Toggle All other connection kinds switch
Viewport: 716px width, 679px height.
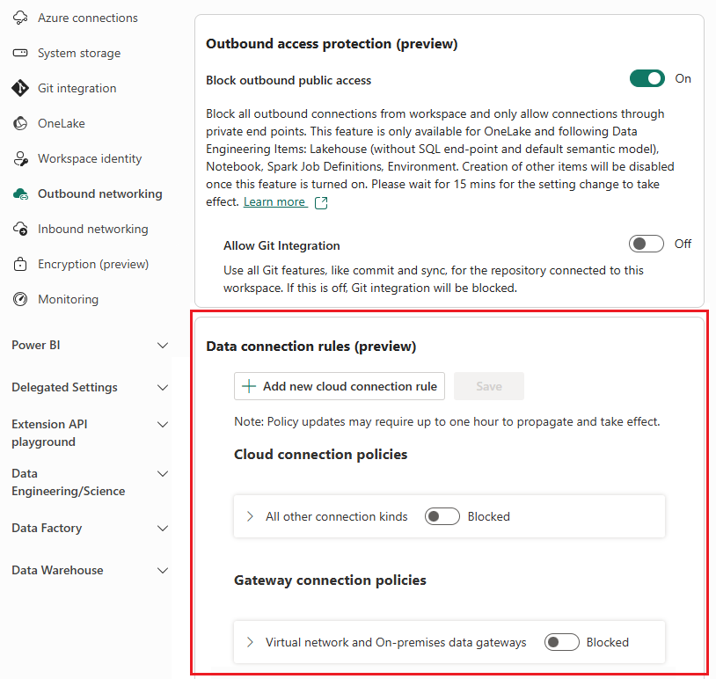point(442,516)
